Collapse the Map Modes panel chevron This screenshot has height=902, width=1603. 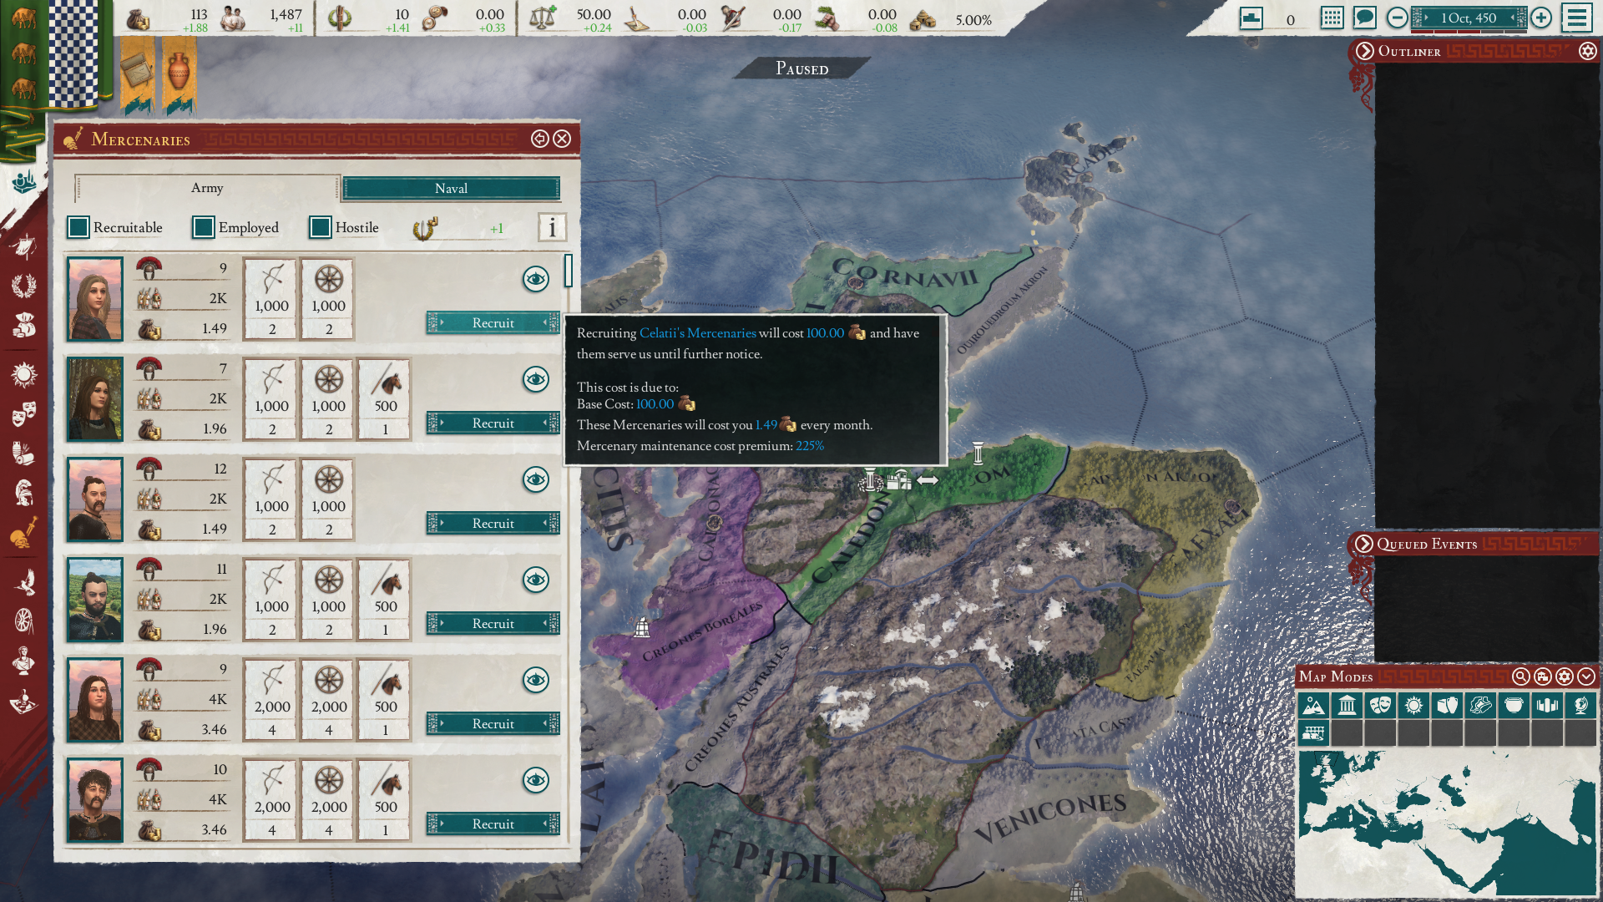[x=1586, y=676]
